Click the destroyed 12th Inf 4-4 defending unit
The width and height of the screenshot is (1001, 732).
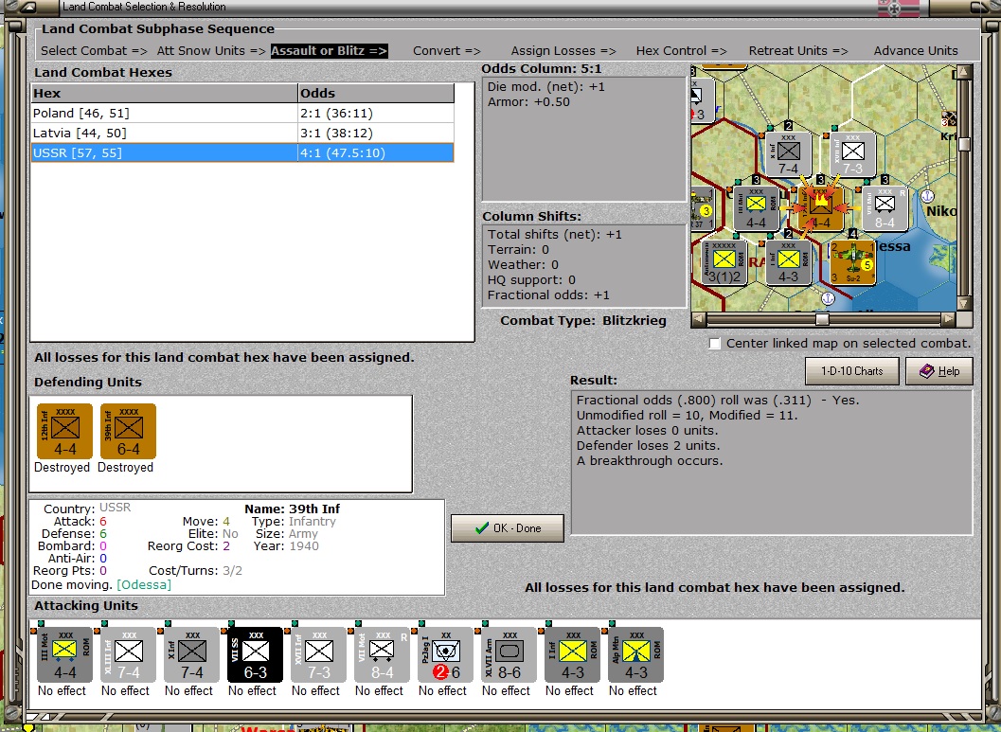64,432
